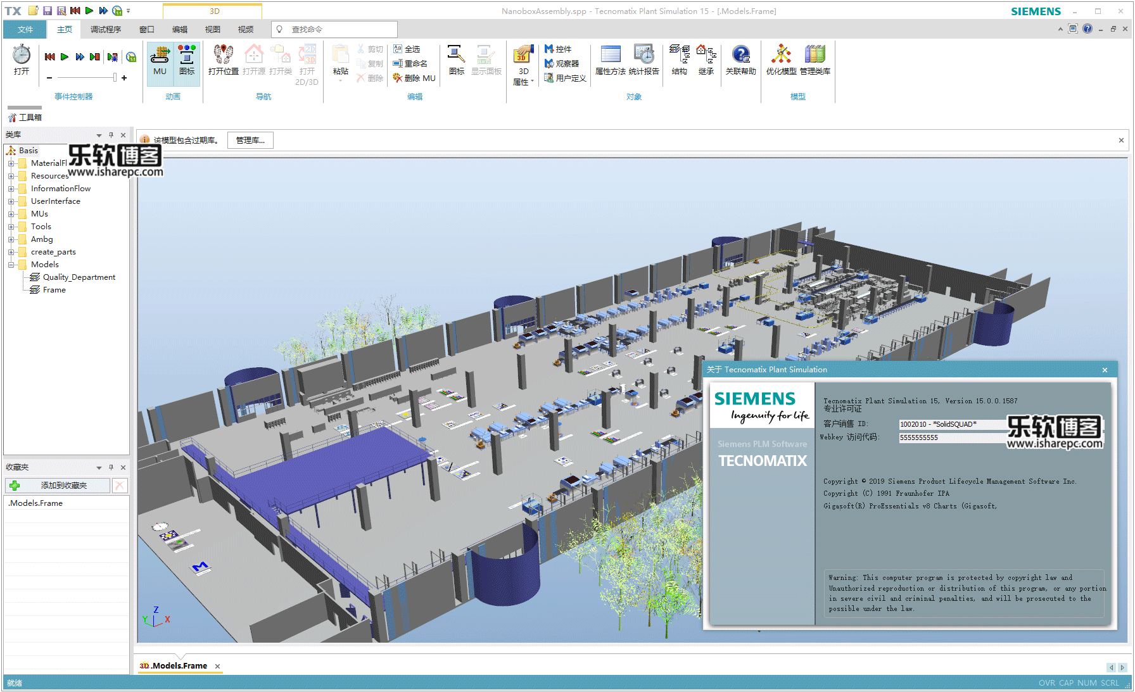Select the create_parts folder
1135x692 pixels.
click(x=53, y=252)
